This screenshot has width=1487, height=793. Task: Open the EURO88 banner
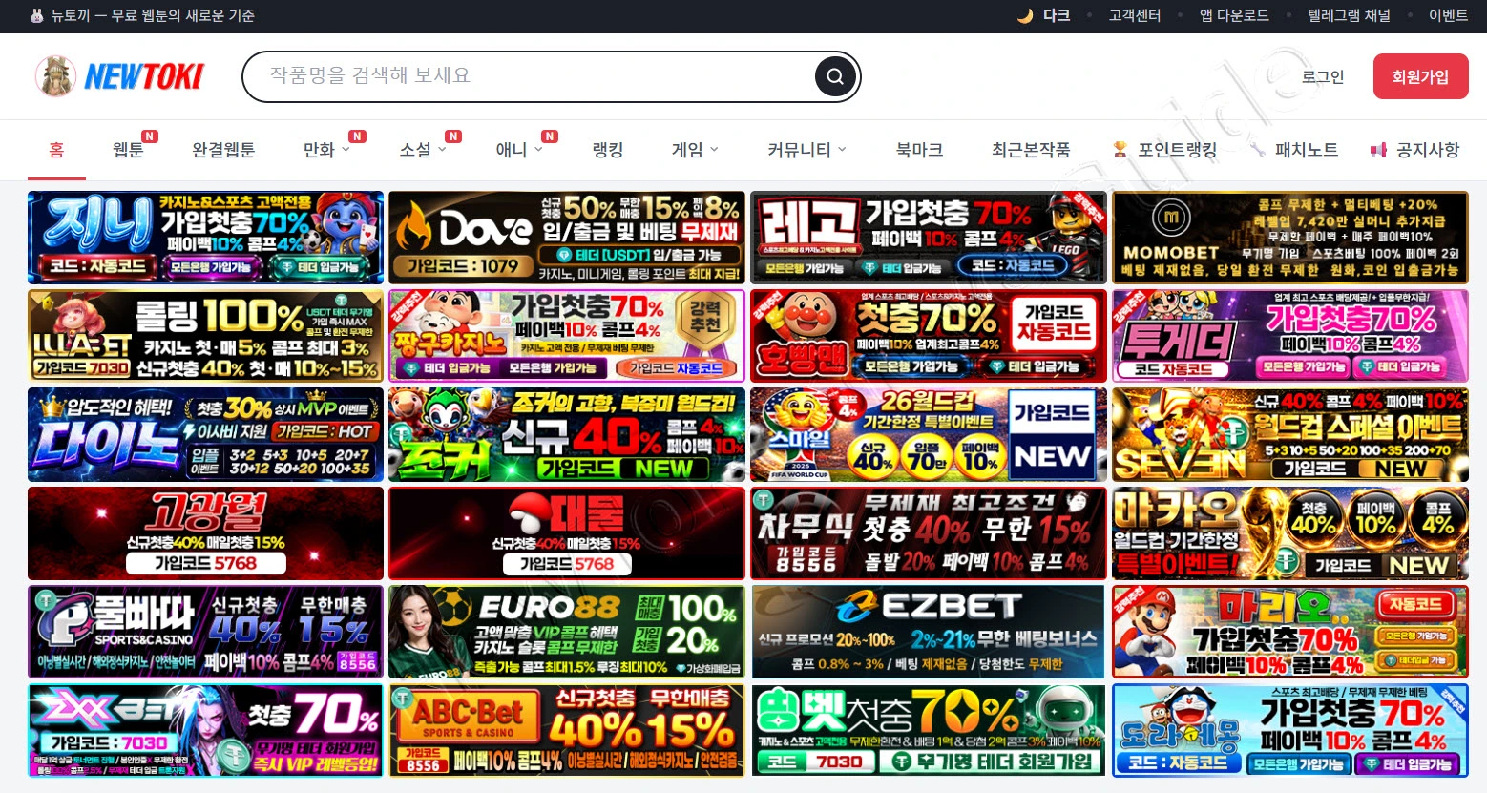pos(567,632)
